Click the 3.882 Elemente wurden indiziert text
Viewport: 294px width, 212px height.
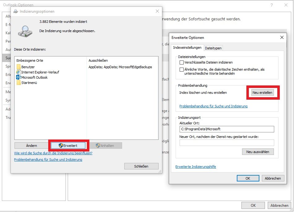[x=63, y=22]
